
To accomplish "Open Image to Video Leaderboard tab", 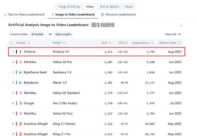I will 73,15.
